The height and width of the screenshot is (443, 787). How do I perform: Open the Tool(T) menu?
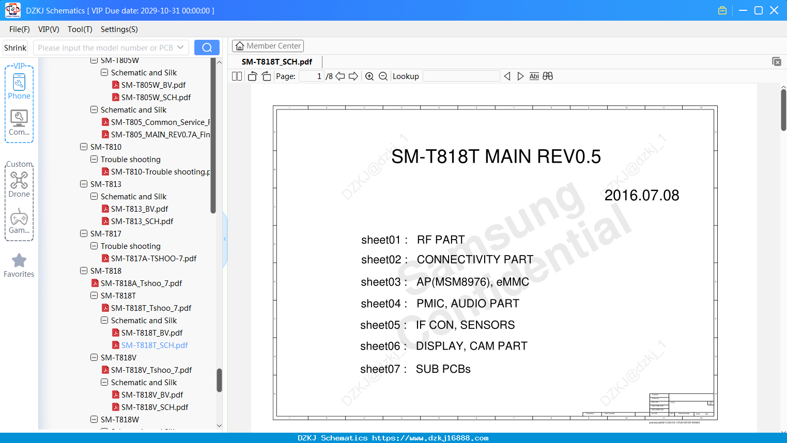pyautogui.click(x=80, y=29)
